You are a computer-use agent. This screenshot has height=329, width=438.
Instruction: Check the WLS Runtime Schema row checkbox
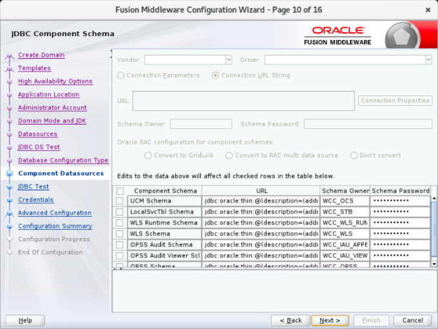point(120,223)
